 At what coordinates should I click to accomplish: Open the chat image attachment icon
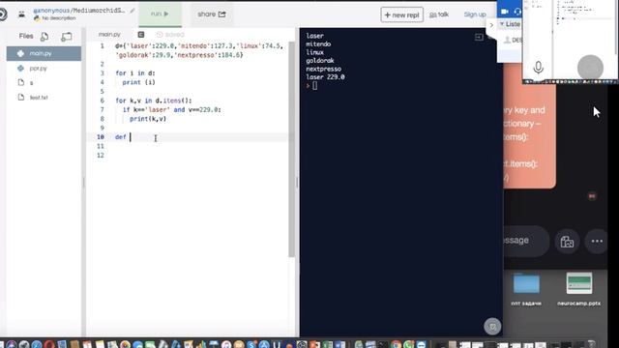coord(568,242)
